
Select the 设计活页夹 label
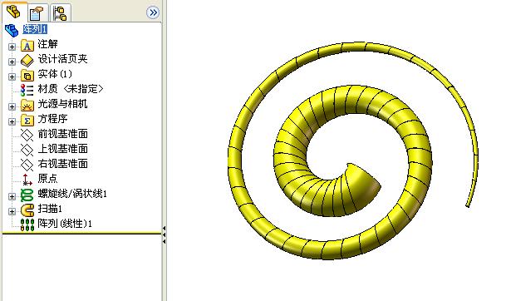(x=62, y=59)
